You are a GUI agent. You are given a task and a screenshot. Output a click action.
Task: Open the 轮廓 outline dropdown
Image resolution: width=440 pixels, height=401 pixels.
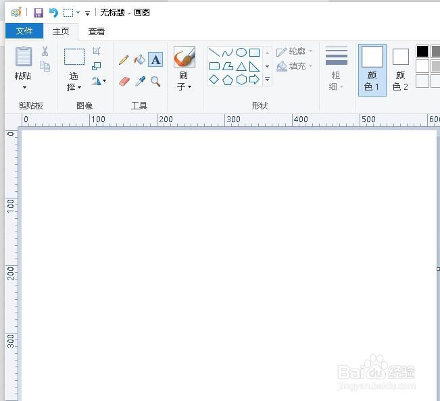point(295,51)
